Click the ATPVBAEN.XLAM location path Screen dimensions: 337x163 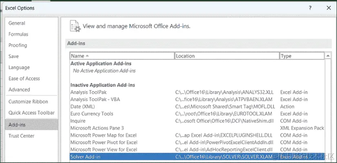[224, 99]
